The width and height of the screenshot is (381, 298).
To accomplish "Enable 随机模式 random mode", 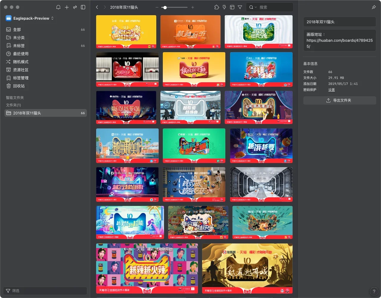I will click(21, 62).
